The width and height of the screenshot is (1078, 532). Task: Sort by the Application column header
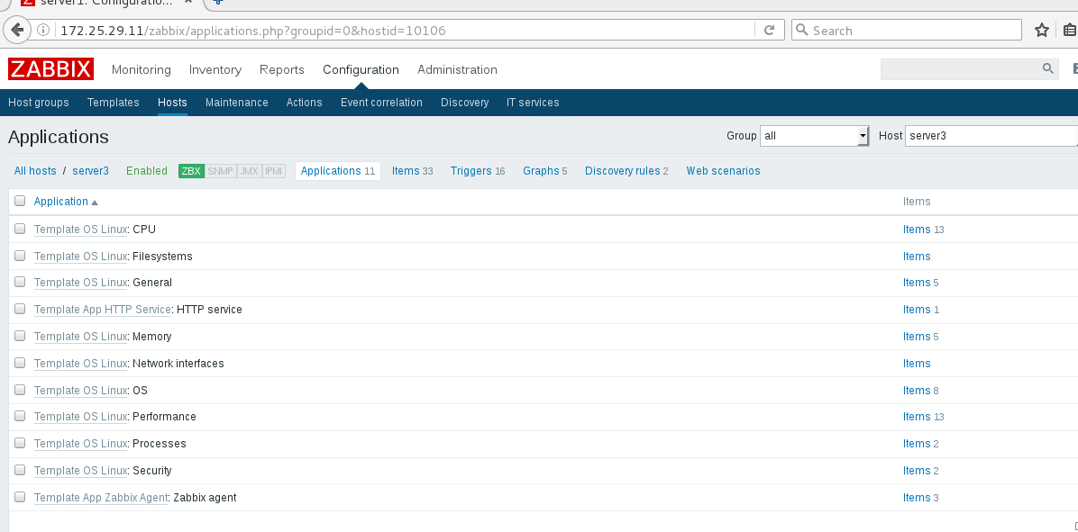tap(61, 201)
